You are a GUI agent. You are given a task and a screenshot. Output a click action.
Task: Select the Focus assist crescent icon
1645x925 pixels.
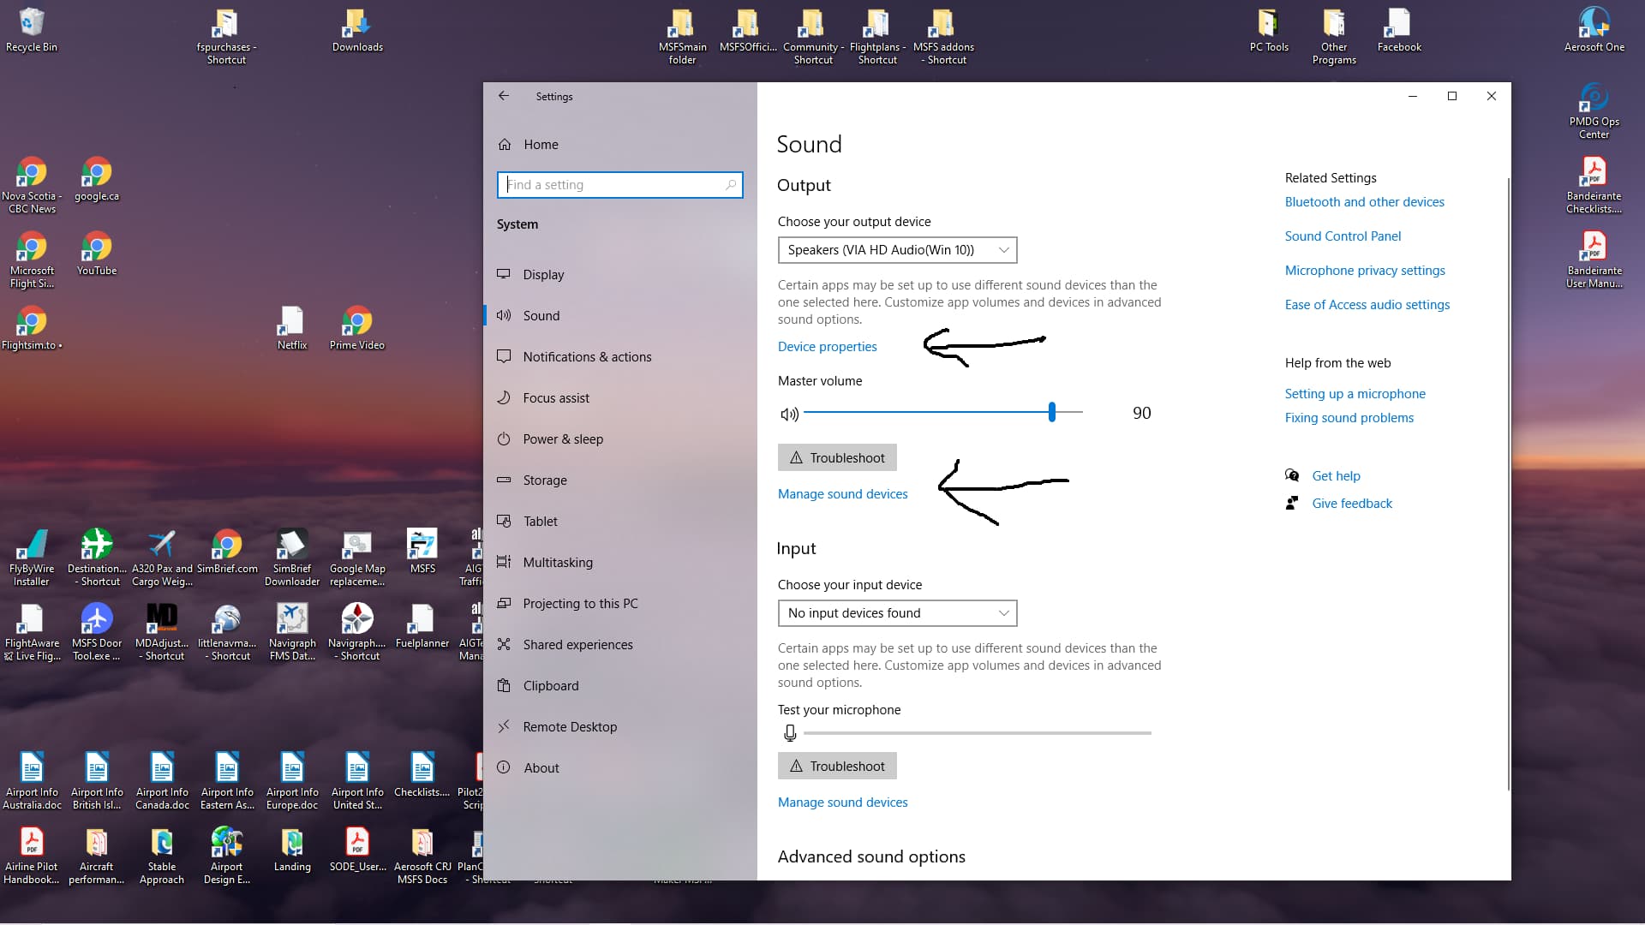505,397
